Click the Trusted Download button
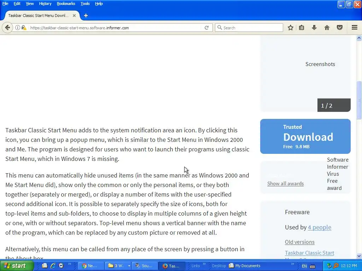The width and height of the screenshot is (362, 271). pyautogui.click(x=305, y=137)
